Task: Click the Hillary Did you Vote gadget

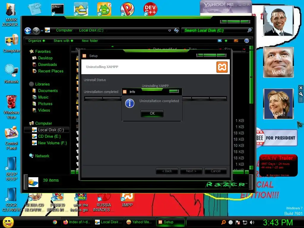Action: click(x=278, y=104)
